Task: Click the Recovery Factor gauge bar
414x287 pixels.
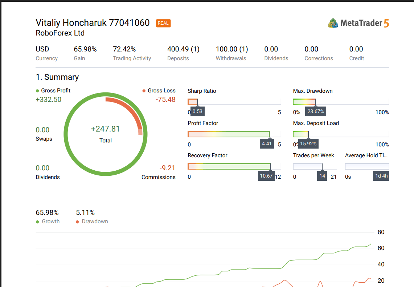Action: click(234, 166)
